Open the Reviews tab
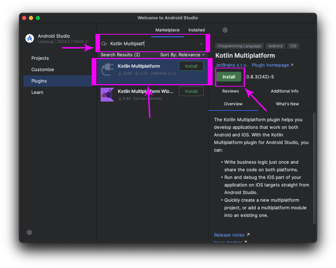Image resolution: width=336 pixels, height=268 pixels. coord(231,91)
